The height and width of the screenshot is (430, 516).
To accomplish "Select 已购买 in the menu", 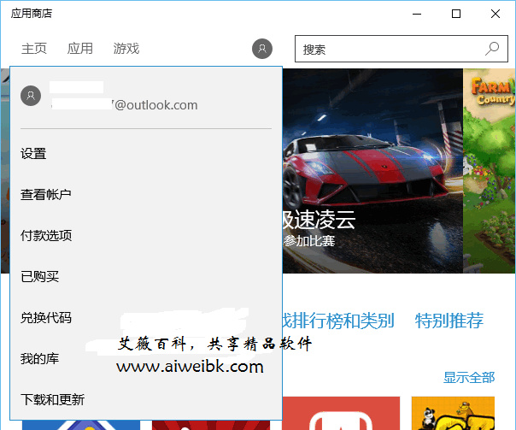I will click(39, 277).
